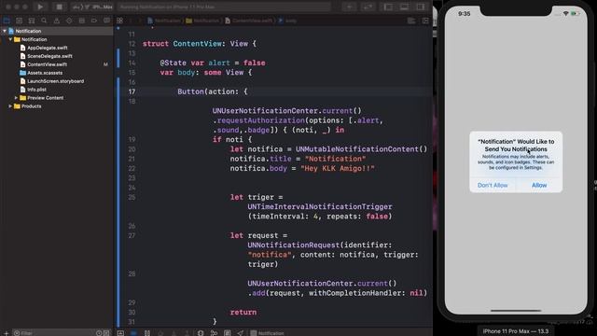Show the Test navigator tab

point(69,21)
